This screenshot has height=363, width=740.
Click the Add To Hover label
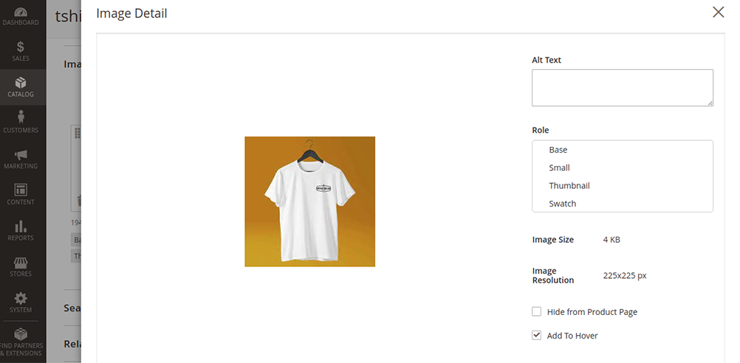point(572,336)
